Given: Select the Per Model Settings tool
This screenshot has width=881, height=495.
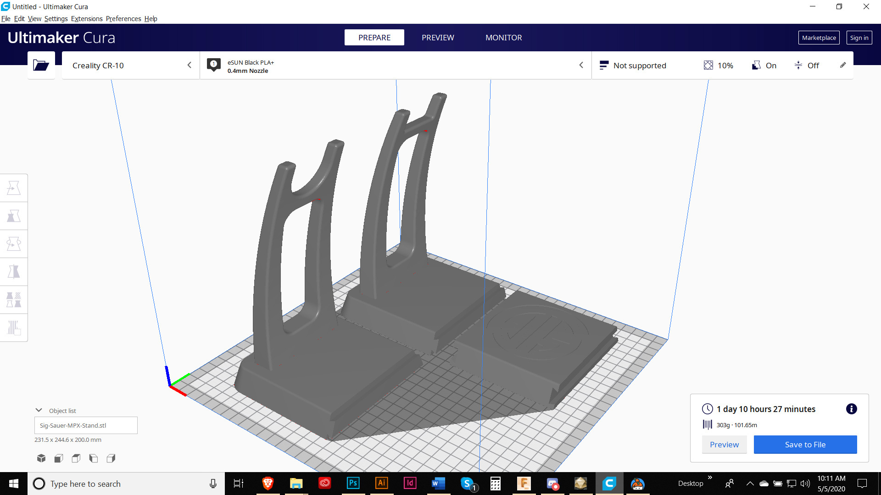Looking at the screenshot, I should coord(14,300).
